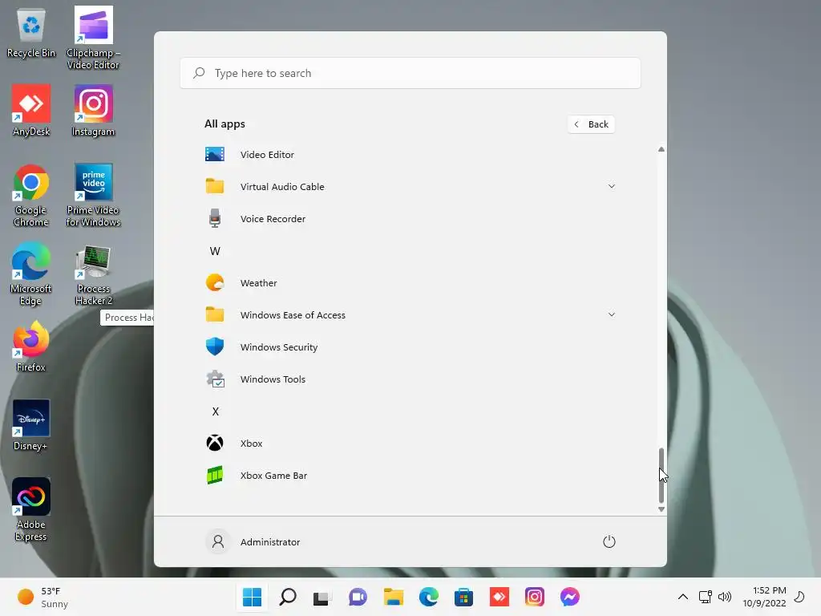Select the Instagram desktop shortcut
The image size is (821, 616).
[93, 111]
